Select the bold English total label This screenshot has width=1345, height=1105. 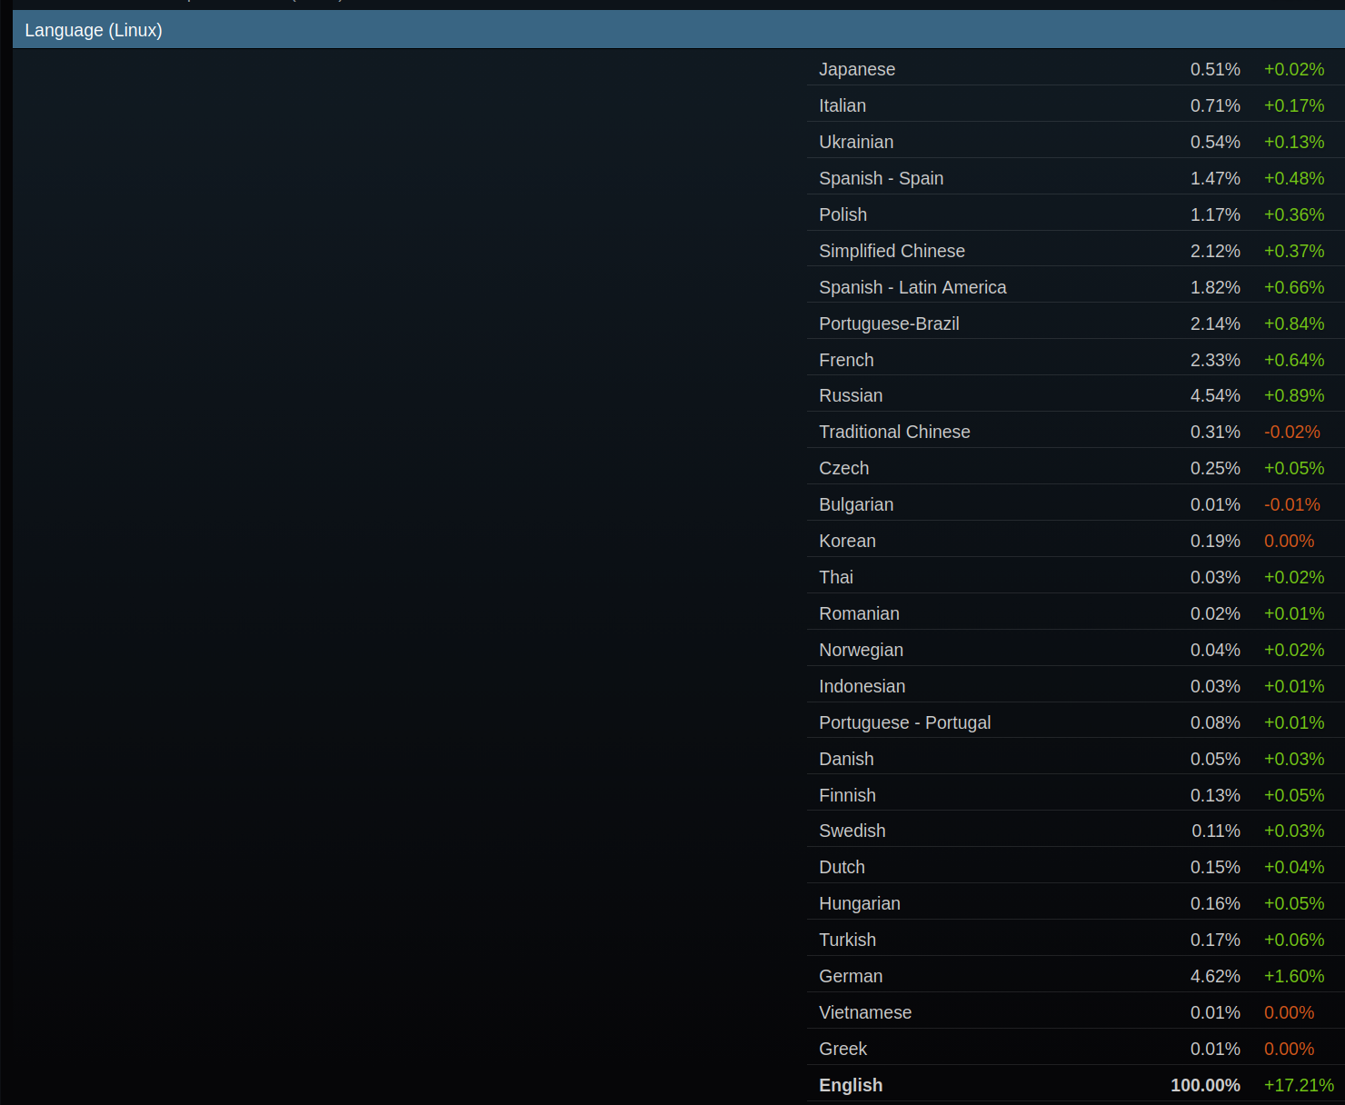[x=851, y=1085]
